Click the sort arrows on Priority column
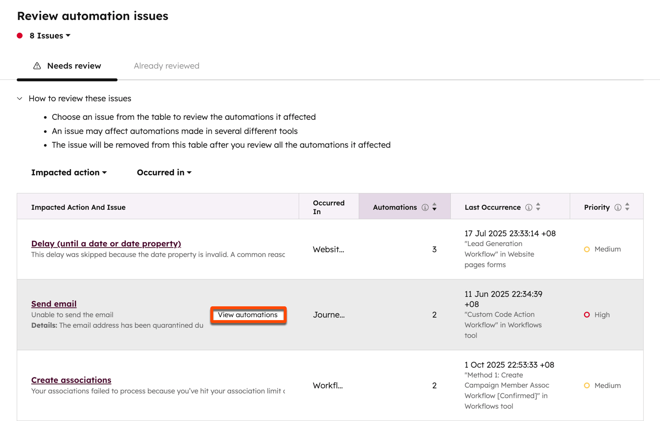 pos(627,207)
